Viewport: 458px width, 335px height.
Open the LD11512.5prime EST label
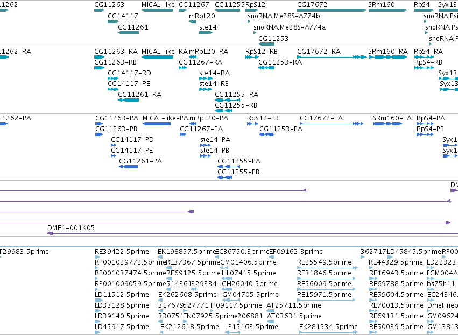click(x=122, y=295)
